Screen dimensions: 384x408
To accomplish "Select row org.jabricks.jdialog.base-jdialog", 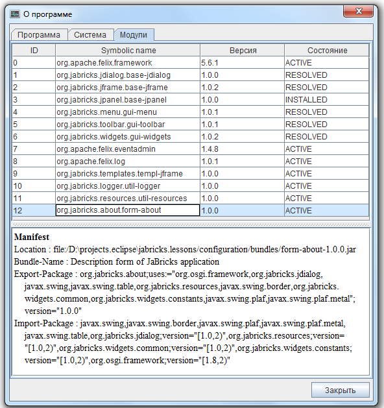I will pos(191,75).
